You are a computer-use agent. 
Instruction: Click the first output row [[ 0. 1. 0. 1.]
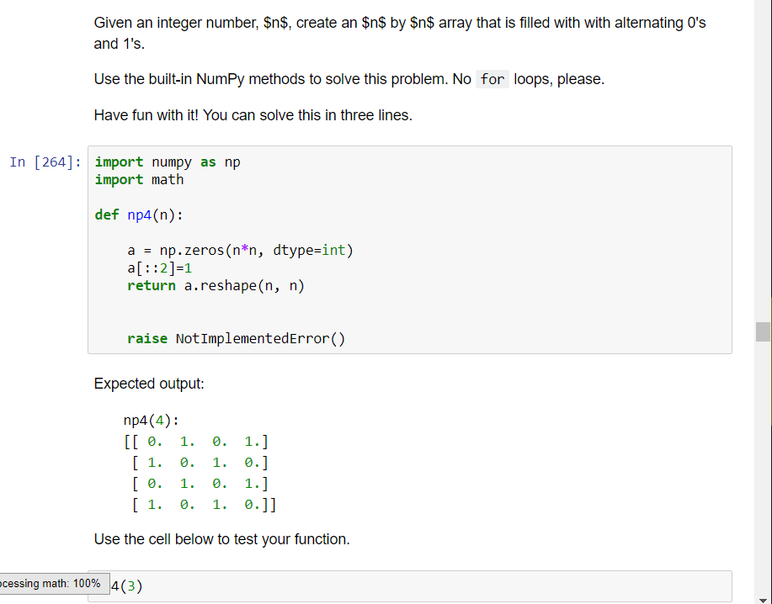[x=197, y=441]
